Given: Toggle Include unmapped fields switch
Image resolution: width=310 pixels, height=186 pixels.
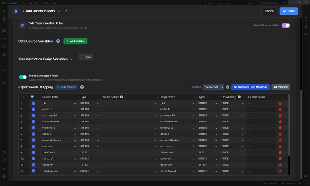Looking at the screenshot, I should [x=23, y=77].
